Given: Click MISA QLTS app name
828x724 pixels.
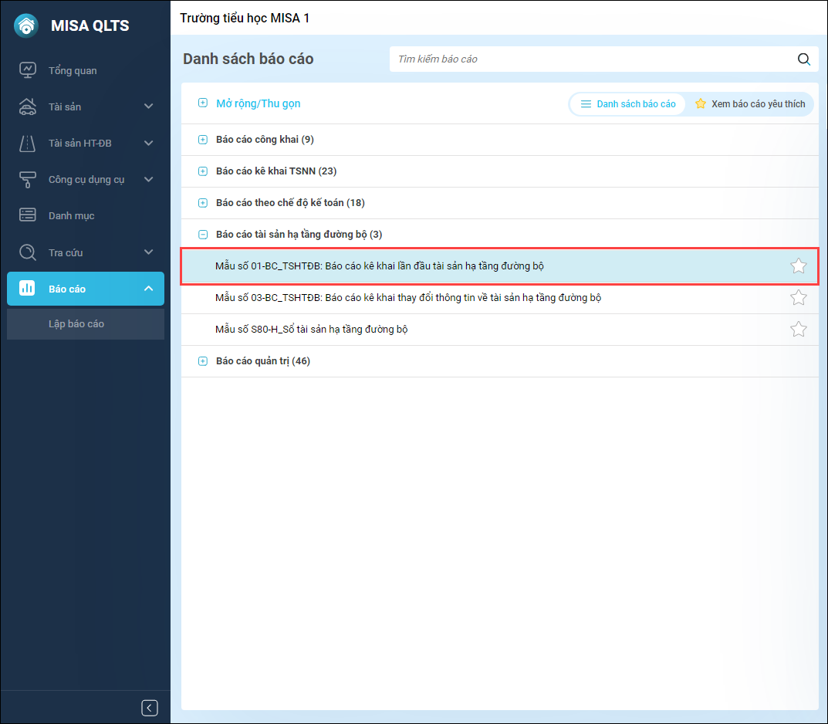Looking at the screenshot, I should (90, 25).
